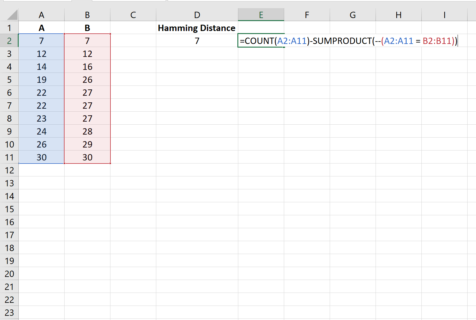Viewport: 476px width, 320px height.
Task: Select column F header
Action: 307,15
